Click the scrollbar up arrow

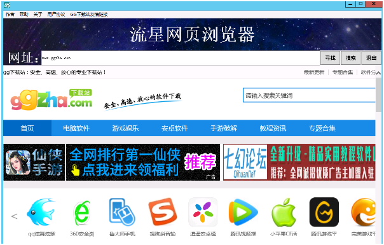tap(379, 73)
